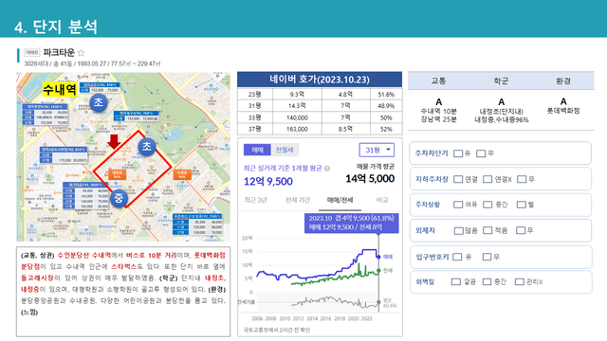Click the 14.3억 price cell
Image resolution: width=607 pixels, height=341 pixels.
tap(297, 106)
